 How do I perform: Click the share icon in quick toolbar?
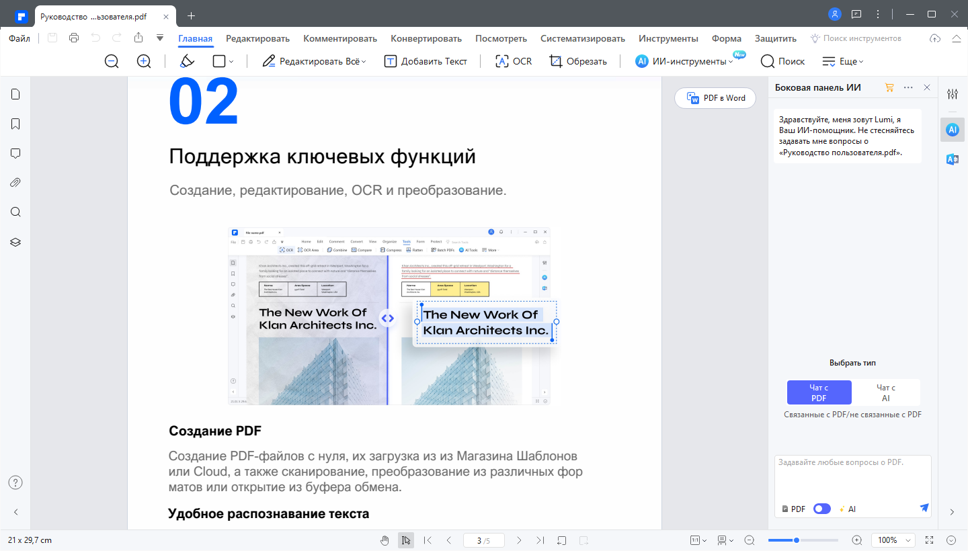tap(138, 38)
